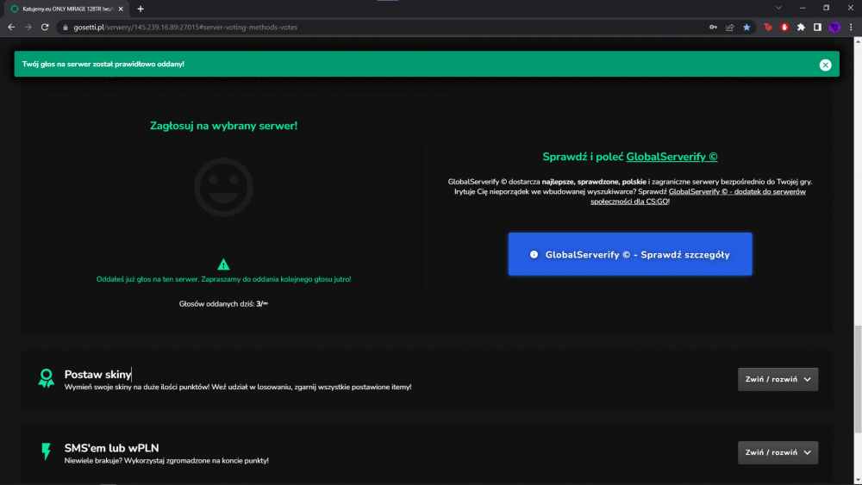862x485 pixels.
Task: Click the SMS'em lub wPLN heading
Action: tap(111, 448)
